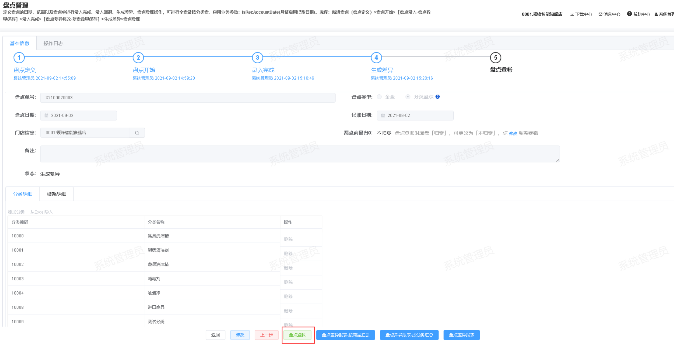
Task: Click the 返回 button
Action: tap(215, 335)
